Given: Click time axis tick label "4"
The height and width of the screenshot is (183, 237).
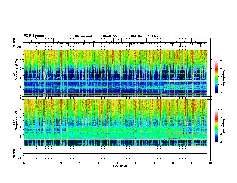Looking at the screenshot, I should click(98, 163).
